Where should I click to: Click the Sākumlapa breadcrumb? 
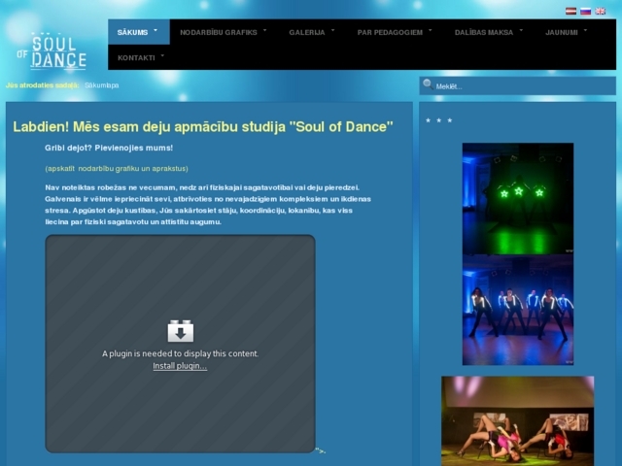click(101, 85)
